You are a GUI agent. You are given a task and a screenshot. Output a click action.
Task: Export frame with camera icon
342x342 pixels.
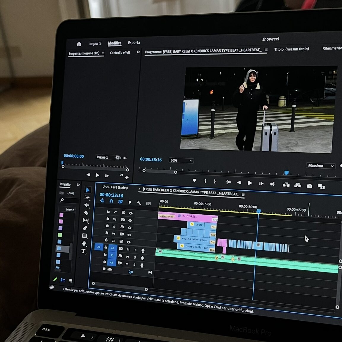click(x=309, y=186)
